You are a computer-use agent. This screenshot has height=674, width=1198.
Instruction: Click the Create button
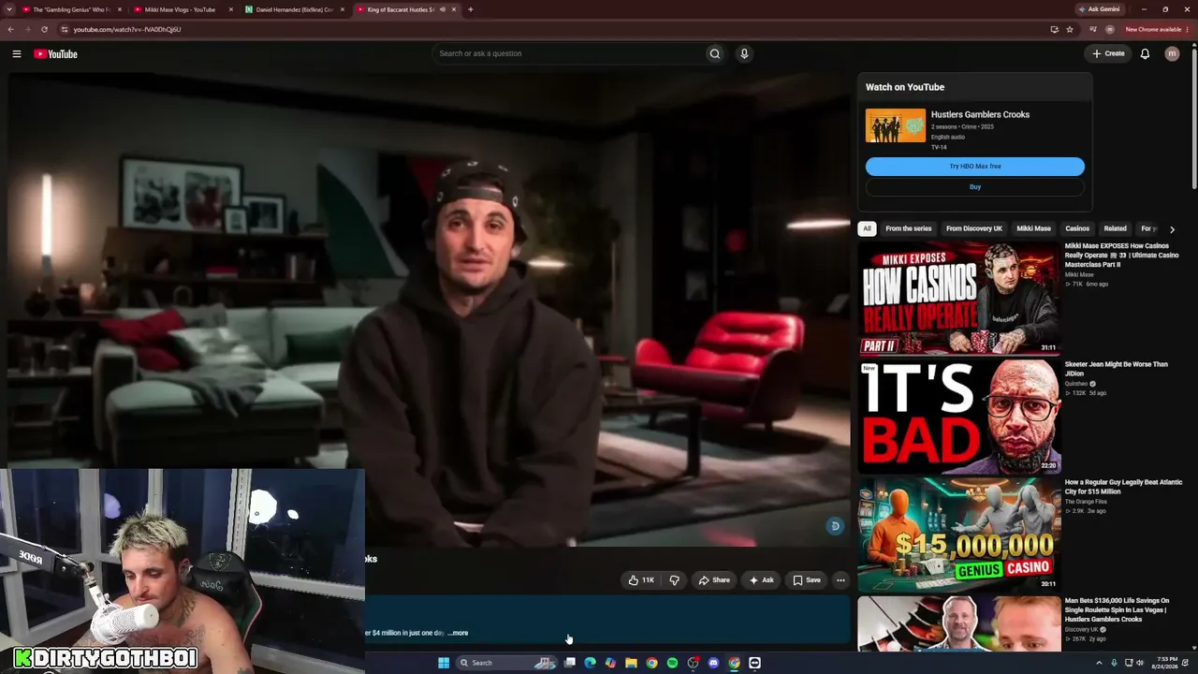pos(1108,53)
